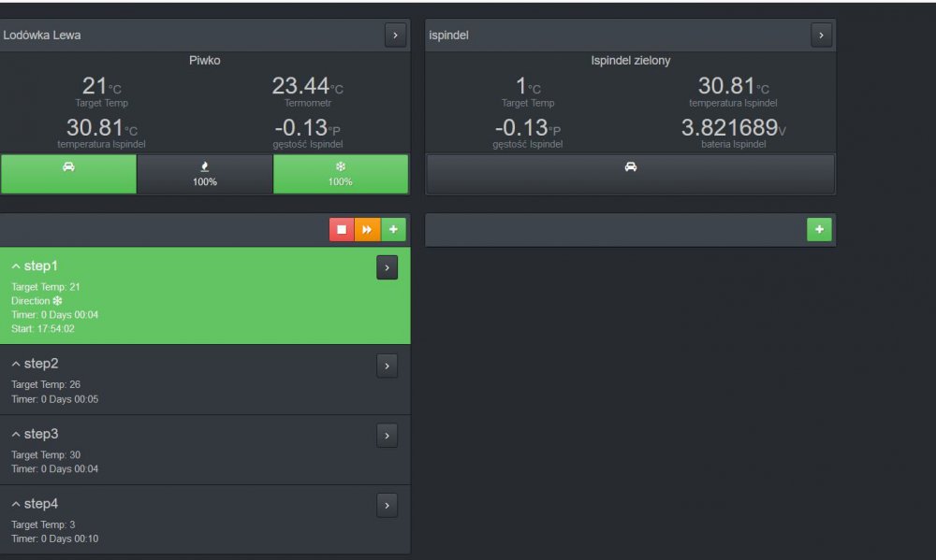Open ispindel header arrow menu
The height and width of the screenshot is (560, 936).
click(821, 36)
